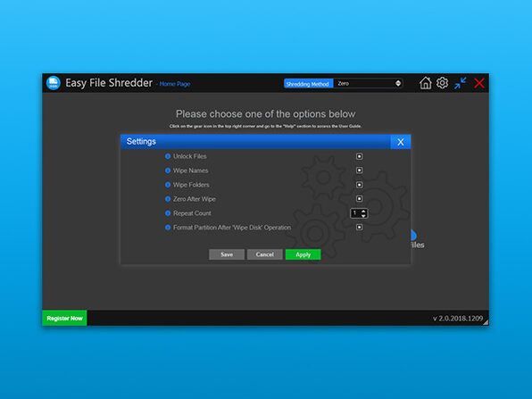Image resolution: width=532 pixels, height=399 pixels.
Task: Click the info bullet beside Unlock Files
Action: tap(168, 156)
